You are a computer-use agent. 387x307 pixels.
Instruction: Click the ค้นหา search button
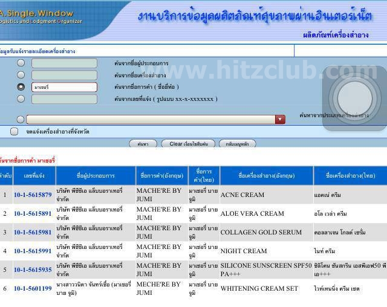point(143,144)
